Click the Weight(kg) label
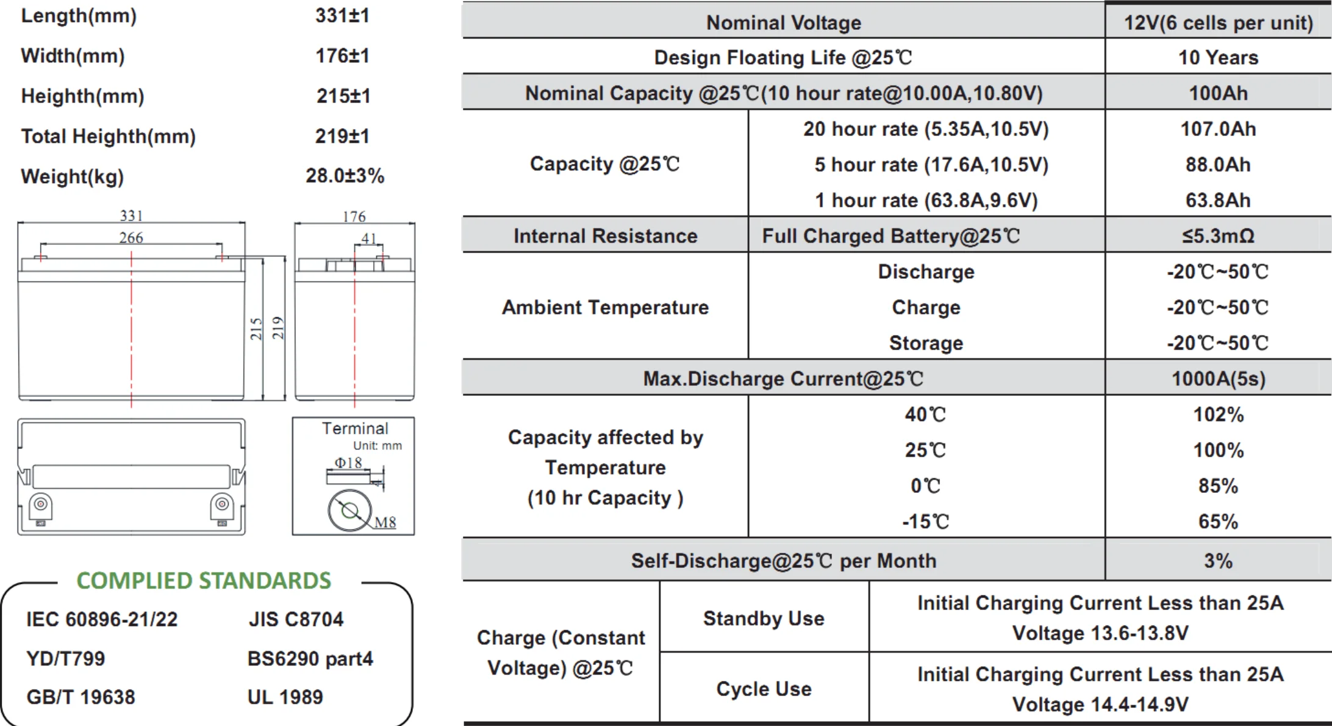Image resolution: width=1332 pixels, height=726 pixels. [73, 176]
